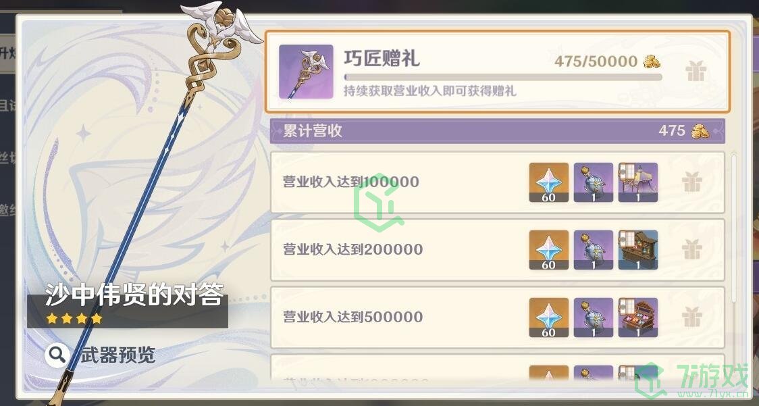This screenshot has width=759, height=406.
Task: Claim the gift icon for 营业收入达到500000
Action: pos(691,318)
